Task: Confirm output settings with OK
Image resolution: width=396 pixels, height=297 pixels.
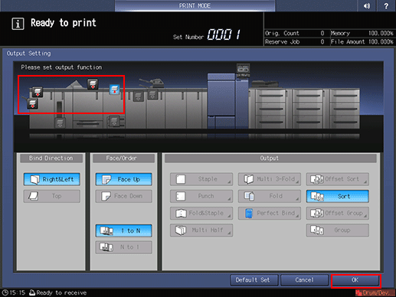Action: tap(356, 280)
